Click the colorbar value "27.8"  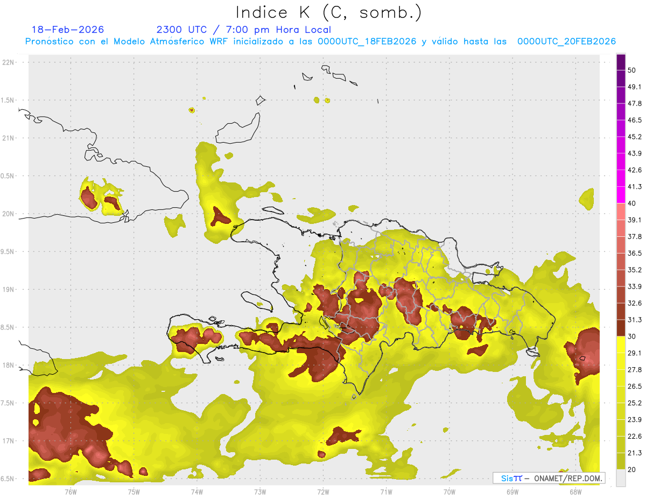(x=634, y=370)
